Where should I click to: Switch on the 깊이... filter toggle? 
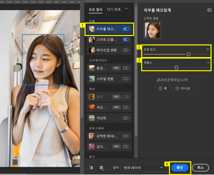[x=126, y=146]
